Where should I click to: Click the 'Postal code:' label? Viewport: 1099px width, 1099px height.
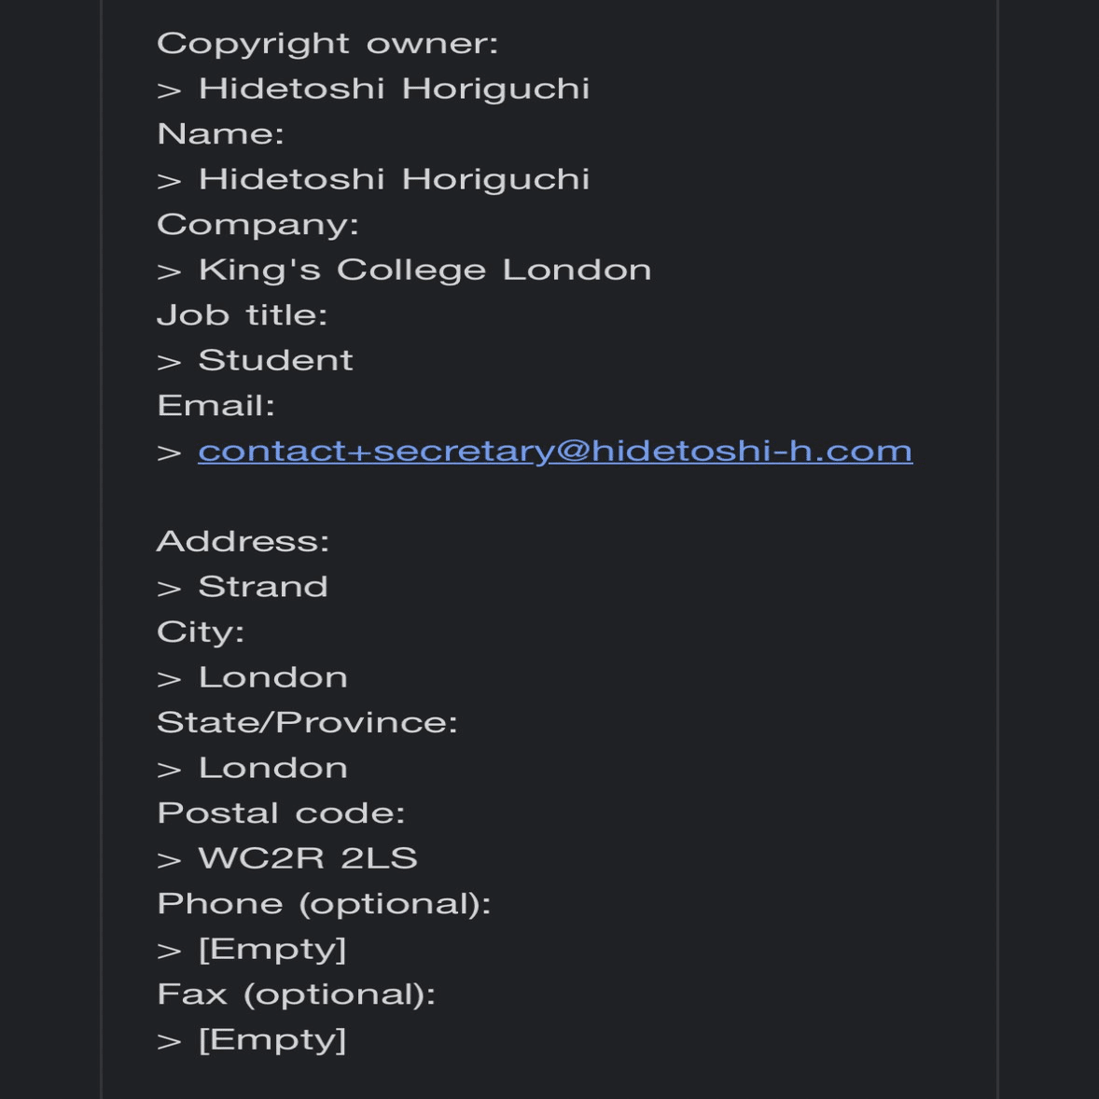click(x=281, y=813)
